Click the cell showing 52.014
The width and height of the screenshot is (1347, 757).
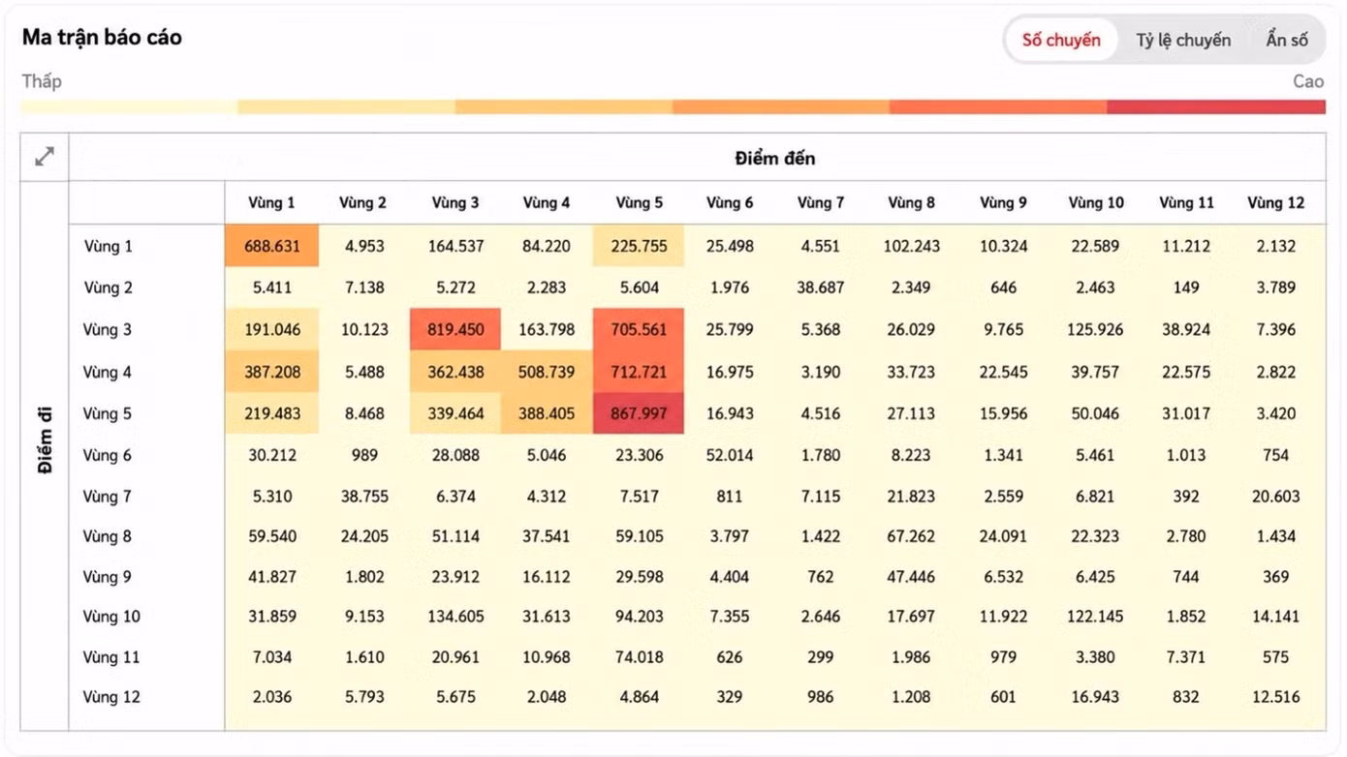(x=730, y=455)
